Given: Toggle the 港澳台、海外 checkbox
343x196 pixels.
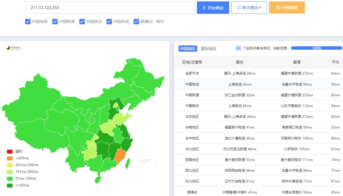Looking at the screenshot, I should tap(136, 21).
